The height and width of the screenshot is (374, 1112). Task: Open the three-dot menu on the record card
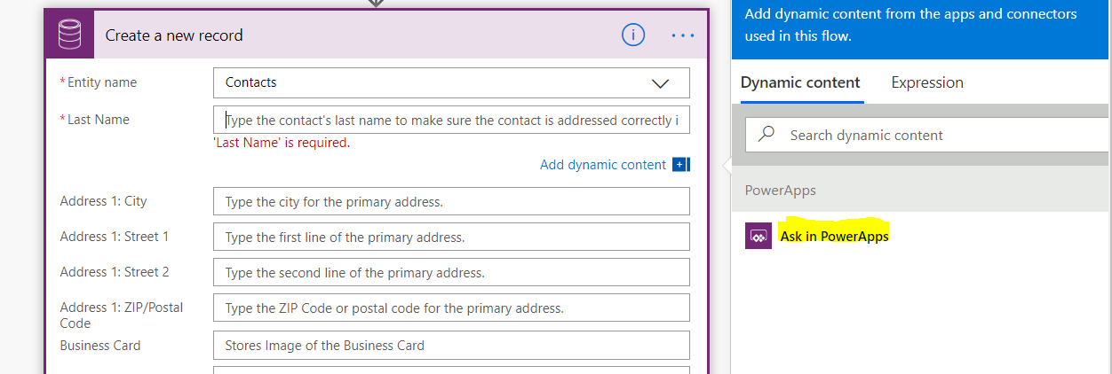coord(683,35)
